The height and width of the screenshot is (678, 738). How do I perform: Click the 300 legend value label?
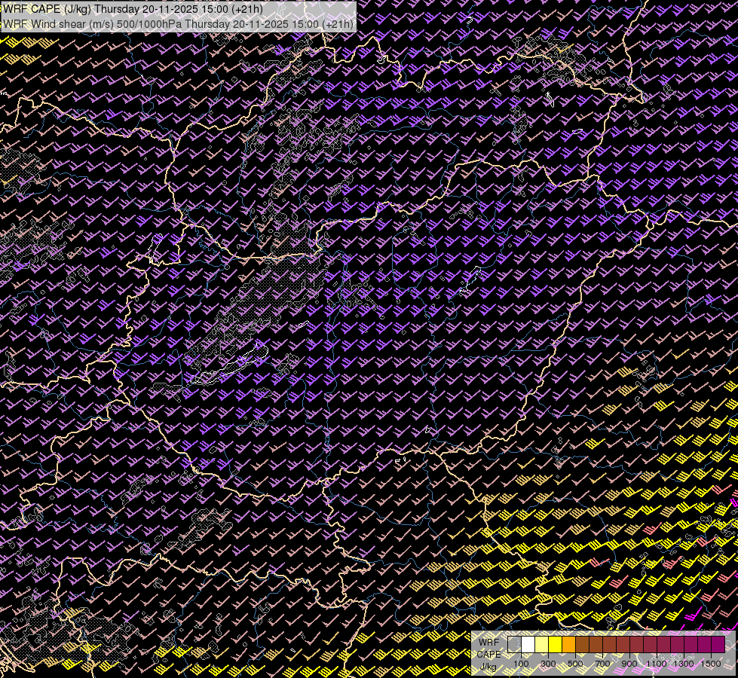point(548,664)
